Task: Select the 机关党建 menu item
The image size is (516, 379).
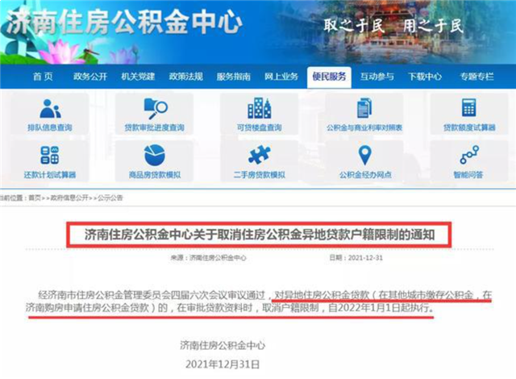Action: 138,77
